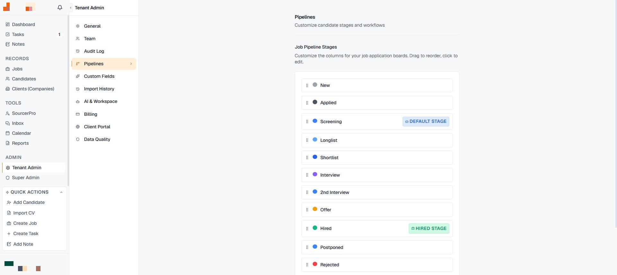Click orange color dot of Offer stage
The width and height of the screenshot is (617, 275).
(315, 209)
